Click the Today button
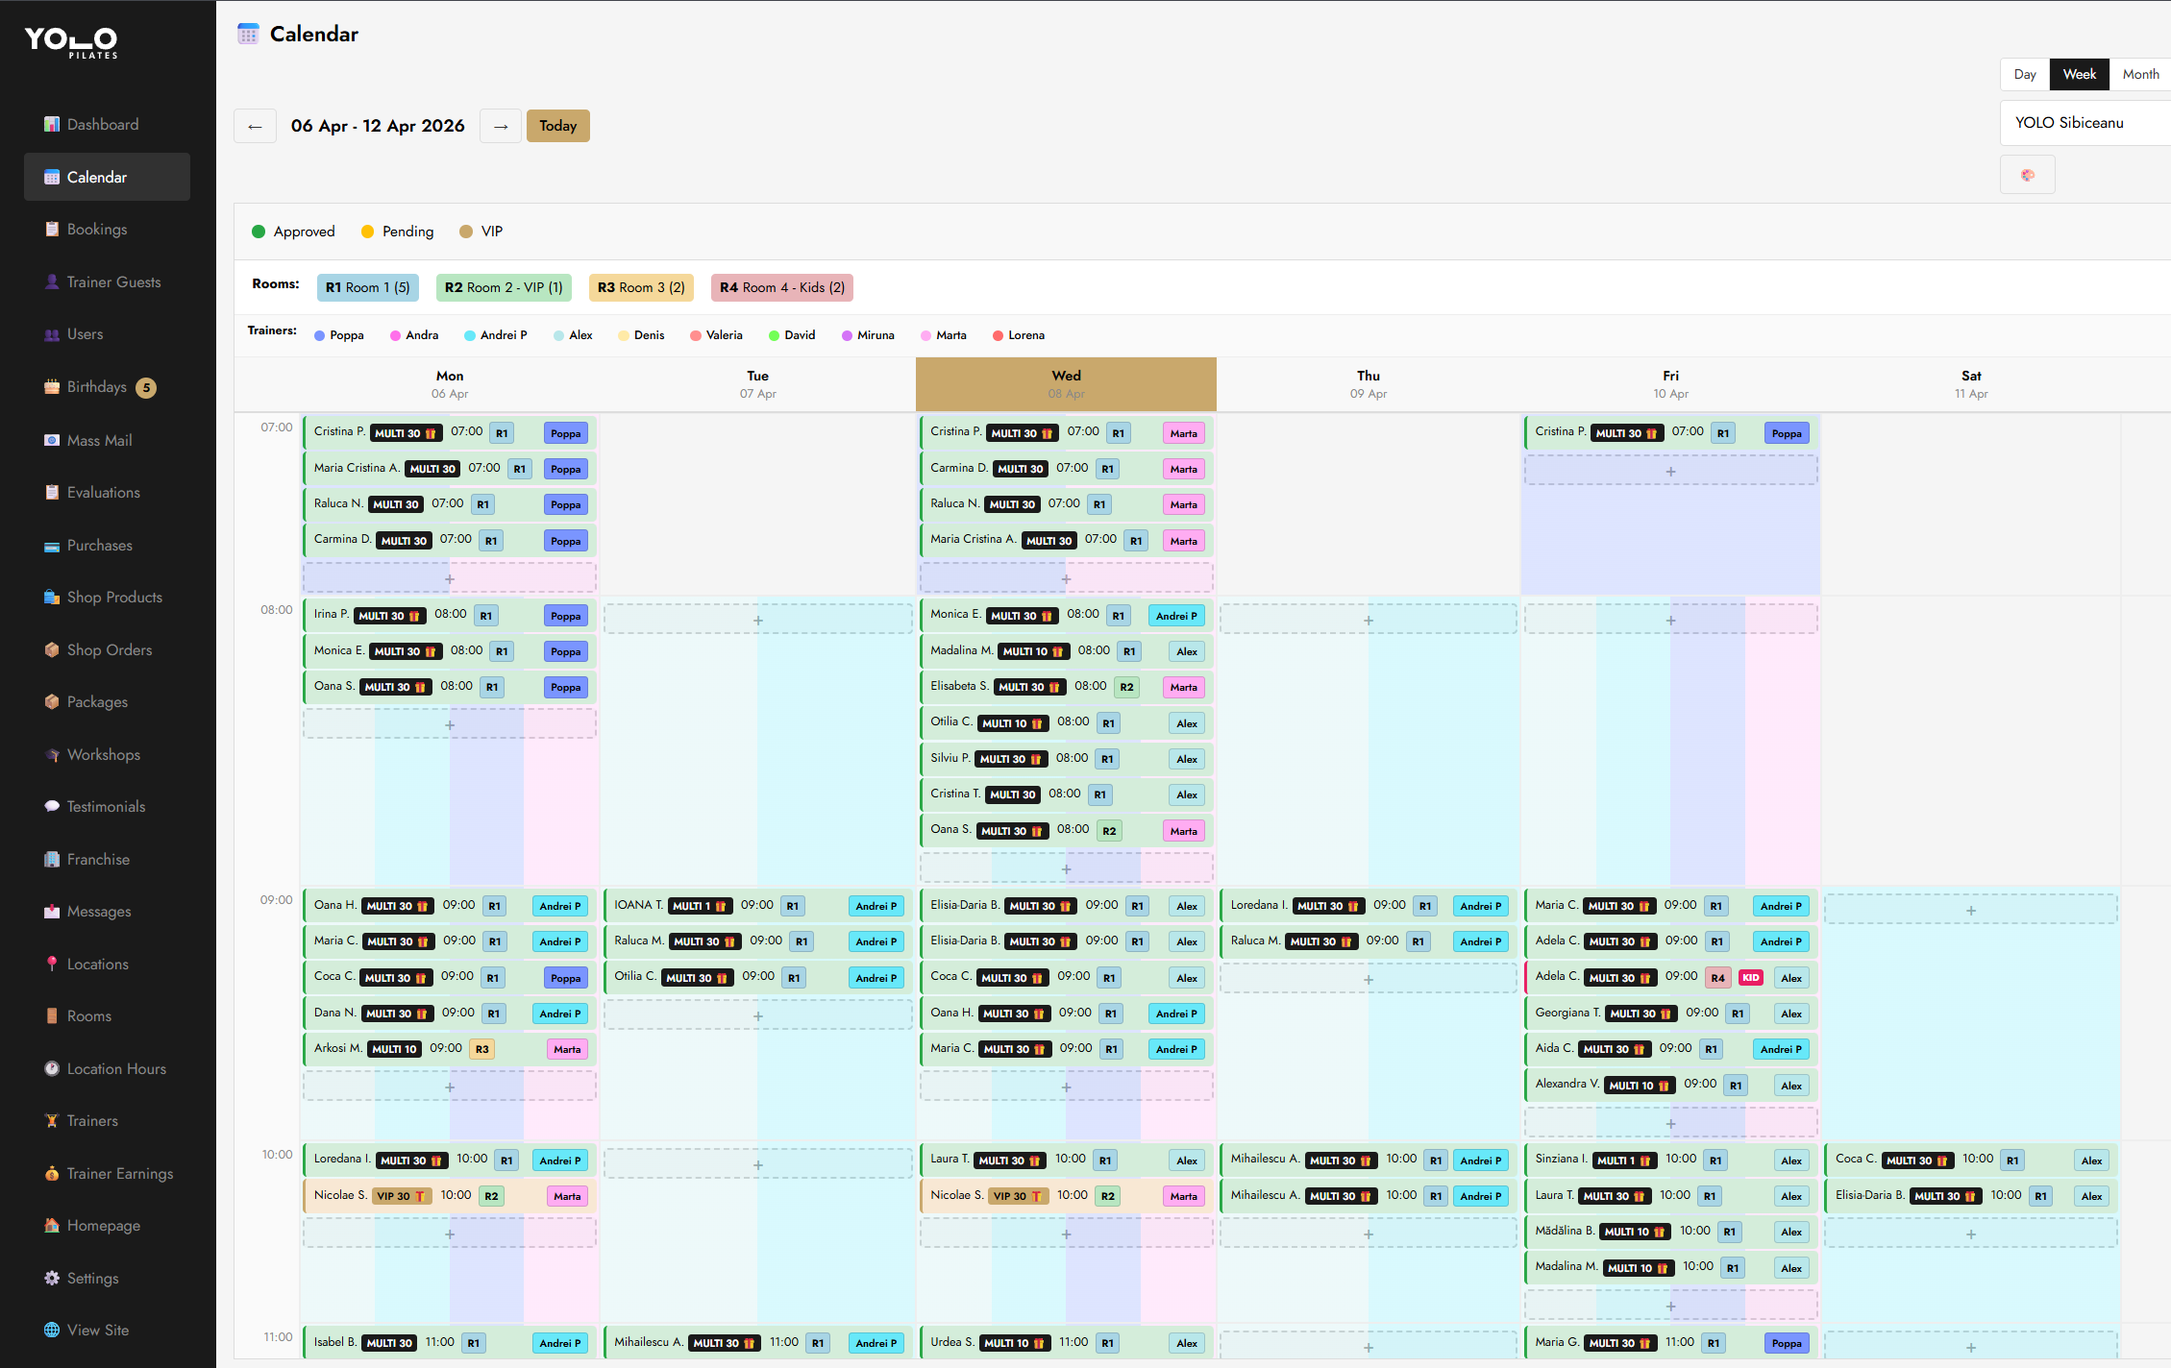The height and width of the screenshot is (1368, 2171). pyautogui.click(x=557, y=125)
